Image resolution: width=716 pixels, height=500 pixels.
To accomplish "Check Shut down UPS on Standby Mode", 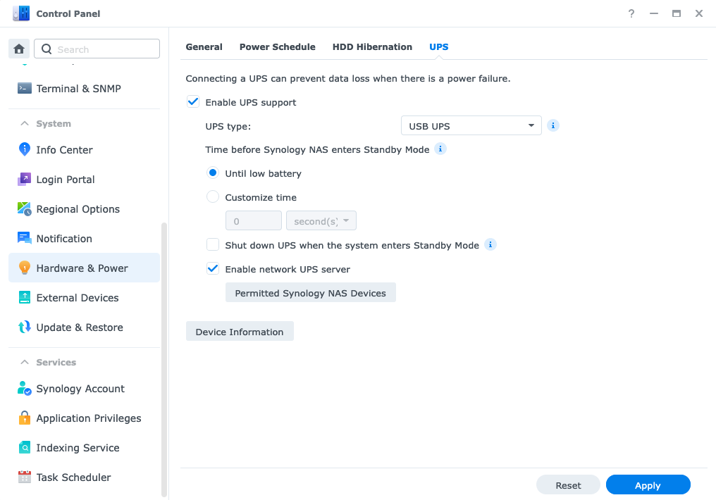I will [x=213, y=245].
